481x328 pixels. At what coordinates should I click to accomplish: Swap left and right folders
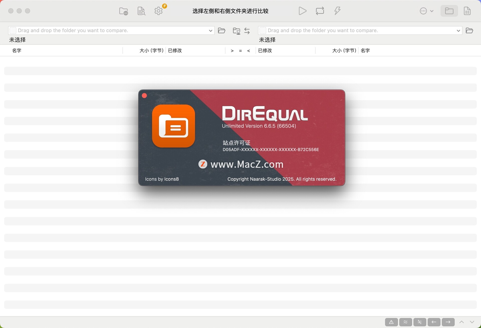[247, 31]
